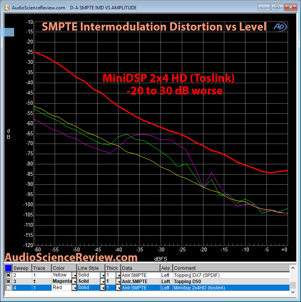Click the red annotation MiniDSP 2x4 HD (Toslink)
Image resolution: width=301 pixels, height=302 pixels.
pos(168,78)
